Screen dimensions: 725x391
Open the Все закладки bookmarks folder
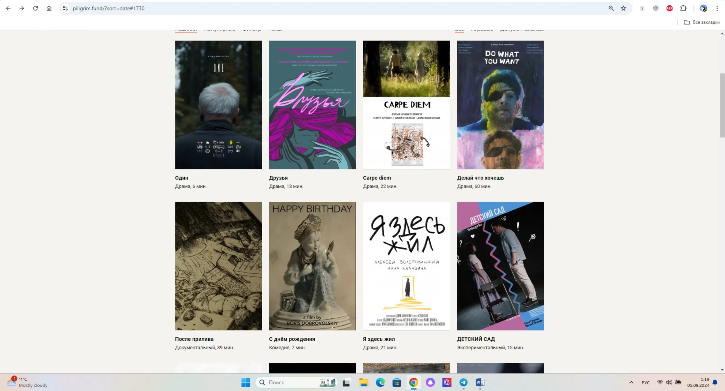(702, 22)
